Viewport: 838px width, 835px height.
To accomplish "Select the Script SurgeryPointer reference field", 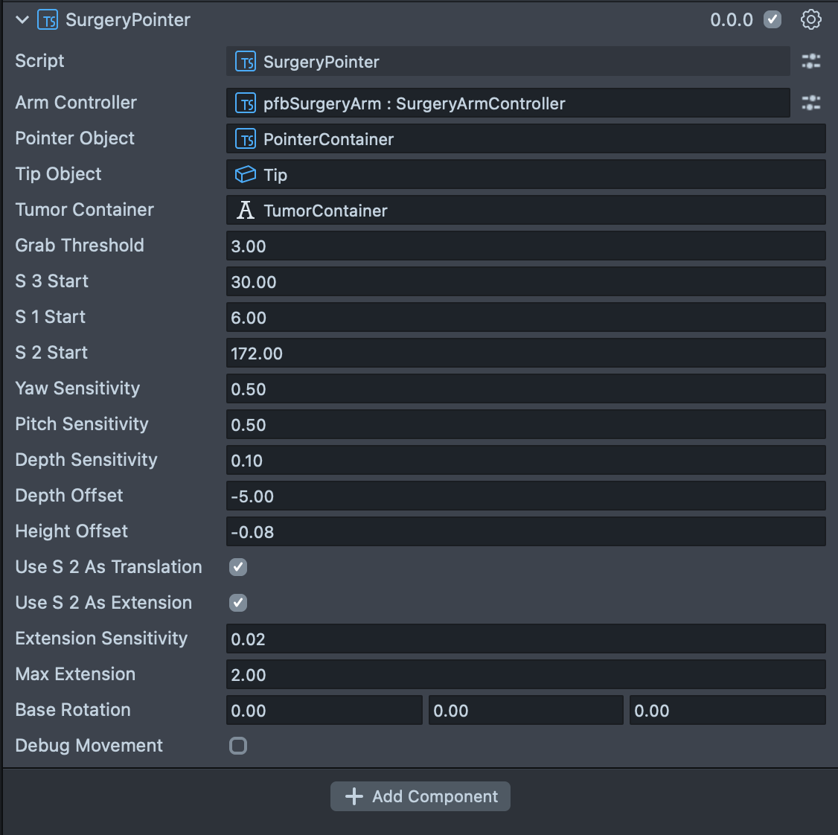I will click(508, 61).
